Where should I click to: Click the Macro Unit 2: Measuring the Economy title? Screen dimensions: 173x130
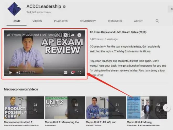62,124
